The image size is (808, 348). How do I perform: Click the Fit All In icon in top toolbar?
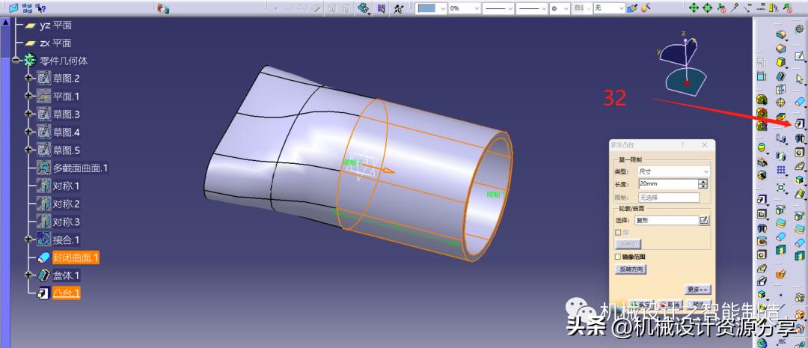694,8
